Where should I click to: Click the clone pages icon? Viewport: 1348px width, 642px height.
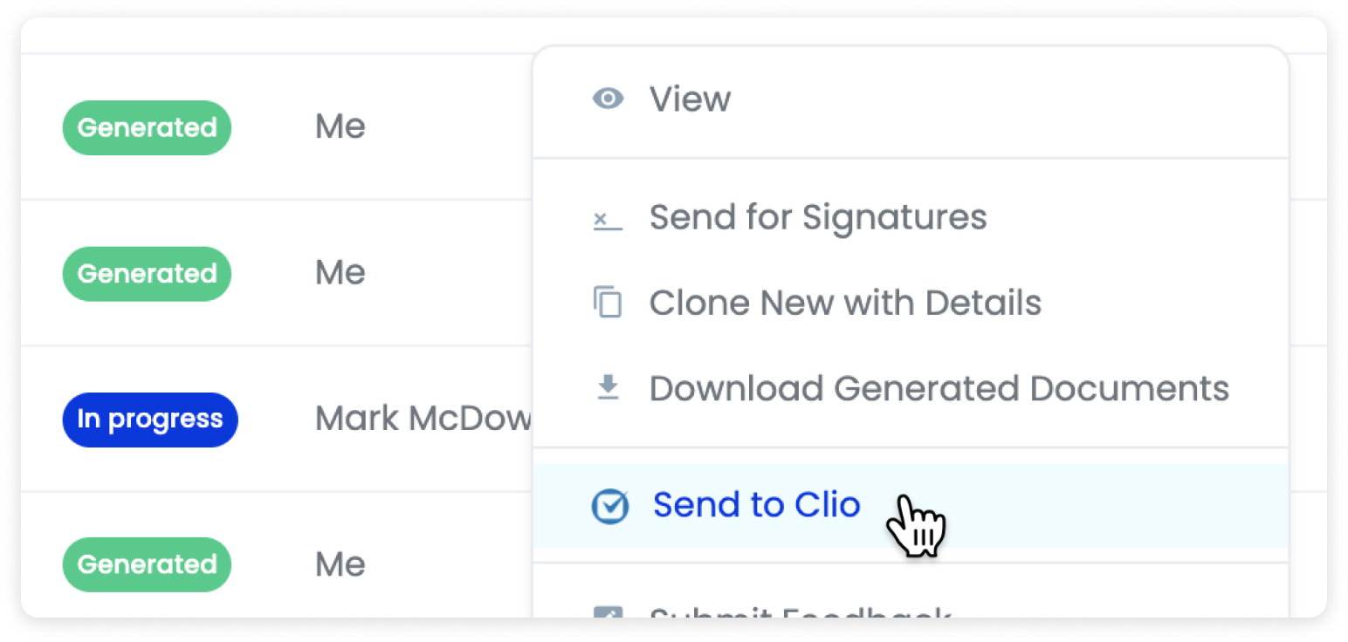tap(608, 303)
